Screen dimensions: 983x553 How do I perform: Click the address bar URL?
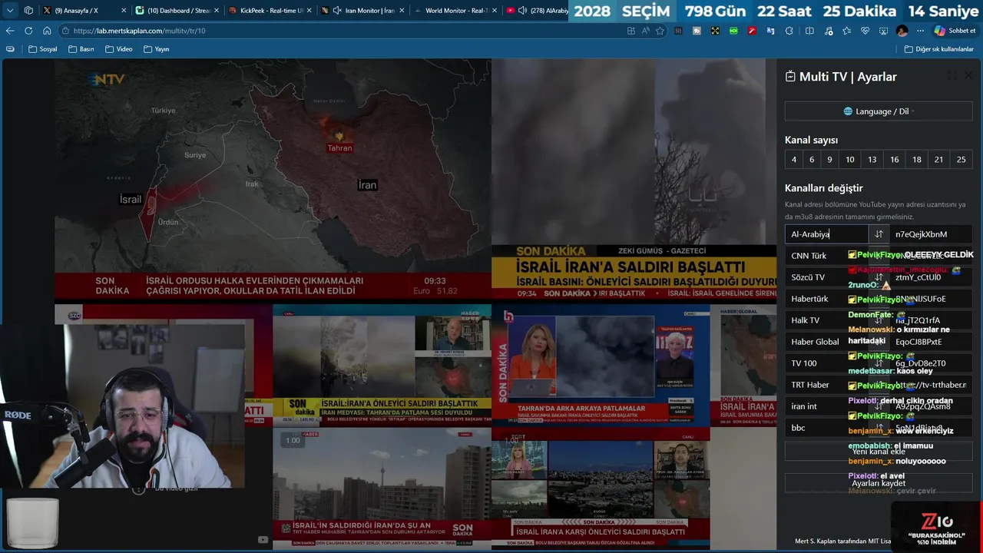[x=139, y=31]
